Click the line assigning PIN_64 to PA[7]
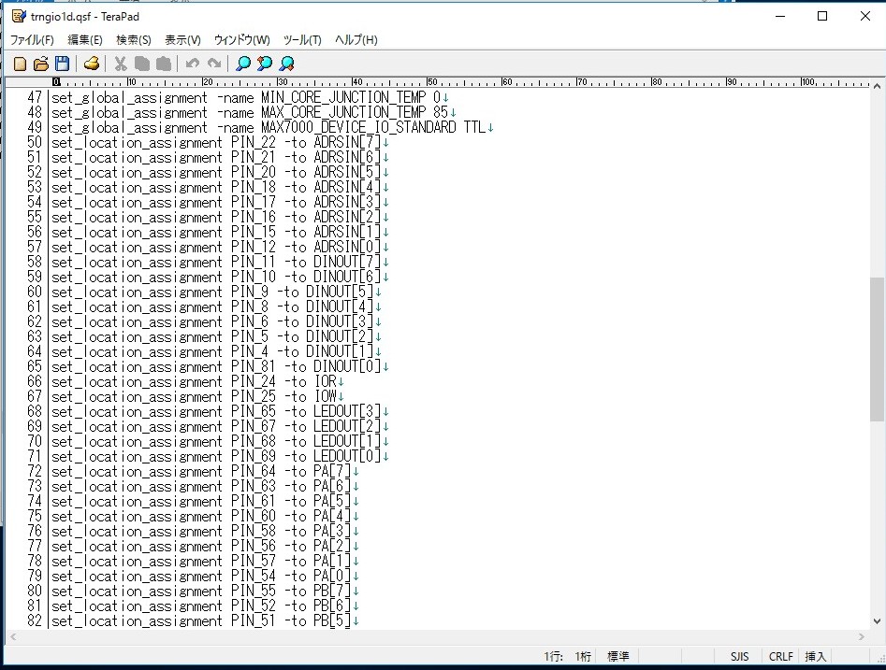The image size is (886, 670). click(x=202, y=471)
